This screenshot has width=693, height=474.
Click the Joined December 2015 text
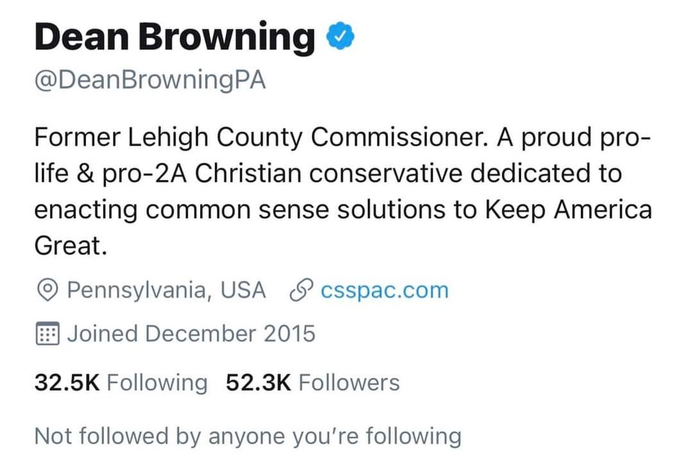(x=191, y=334)
